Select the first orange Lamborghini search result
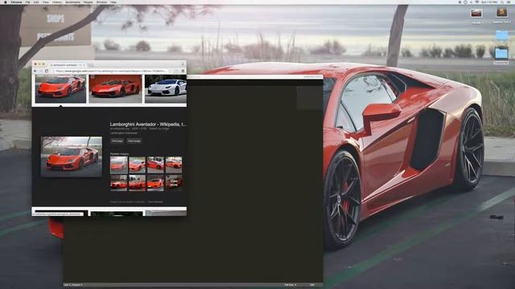The height and width of the screenshot is (289, 515). tap(61, 89)
